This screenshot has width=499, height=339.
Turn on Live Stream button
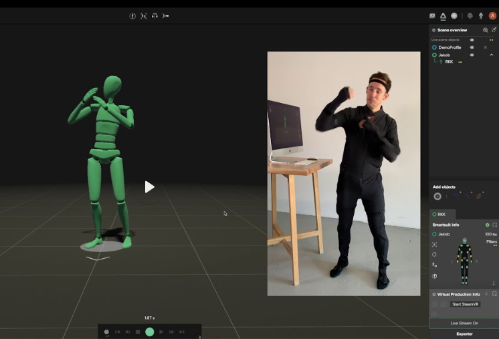464,323
